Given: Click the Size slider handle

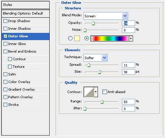Looking at the screenshot, I should [99, 72].
